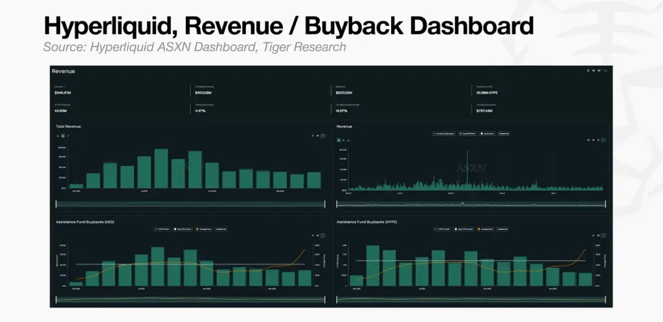The image size is (663, 322).
Task: Toggle the first legend series in Revenue chart
Action: (444, 133)
